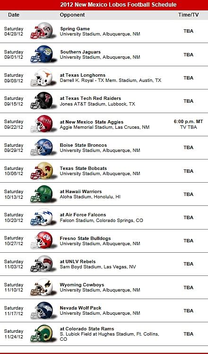Viewport: 208px width, 354px height.
Task: Click the Texas State Bobcats gold helmet
Action: 42,171
